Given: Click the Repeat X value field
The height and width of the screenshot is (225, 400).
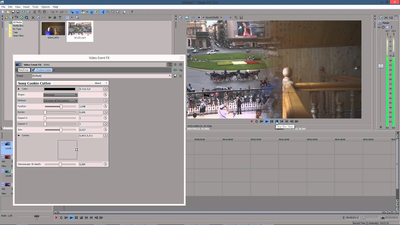Looking at the screenshot, I should pos(90,118).
